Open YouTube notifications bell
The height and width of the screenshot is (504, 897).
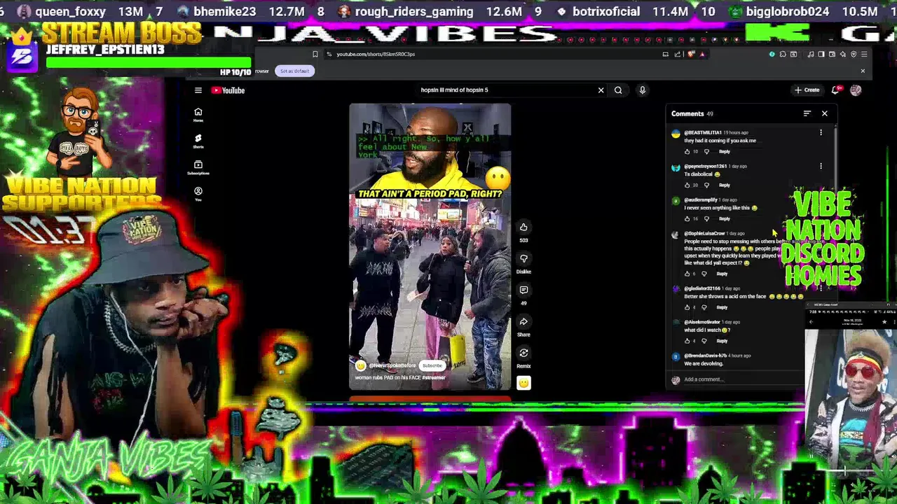[x=835, y=90]
